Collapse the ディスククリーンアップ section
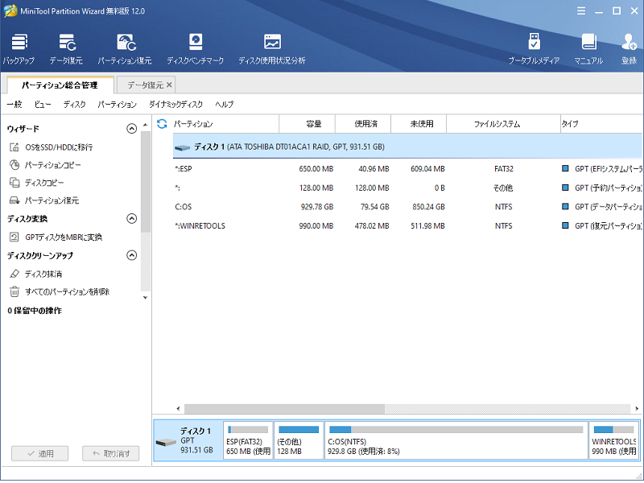This screenshot has width=644, height=483. (131, 255)
